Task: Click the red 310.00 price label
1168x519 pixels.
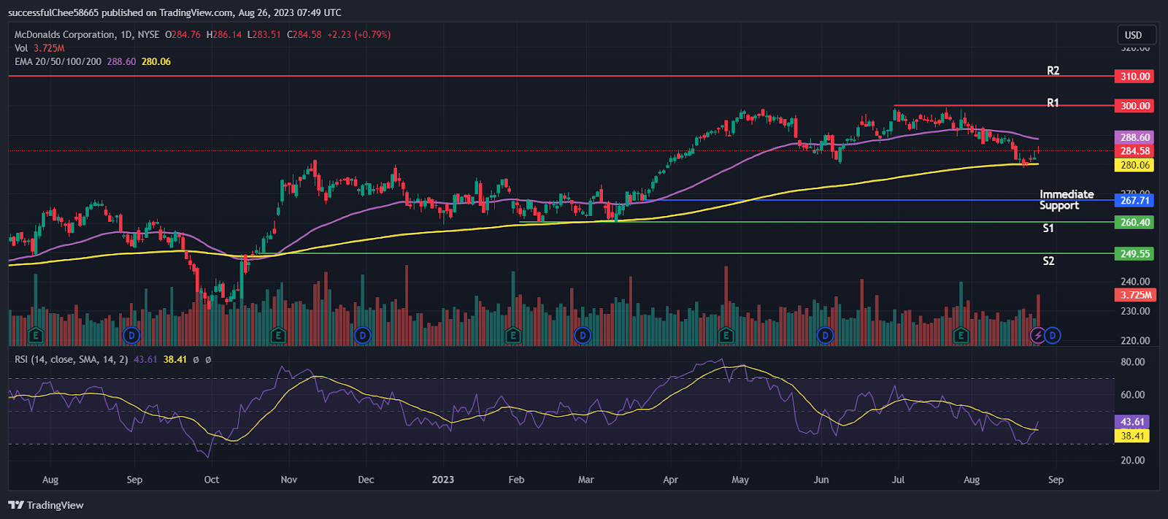Action: [1135, 76]
